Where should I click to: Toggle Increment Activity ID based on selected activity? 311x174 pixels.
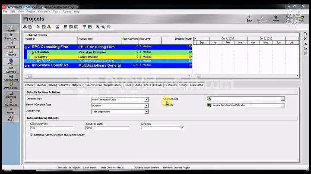31,135
